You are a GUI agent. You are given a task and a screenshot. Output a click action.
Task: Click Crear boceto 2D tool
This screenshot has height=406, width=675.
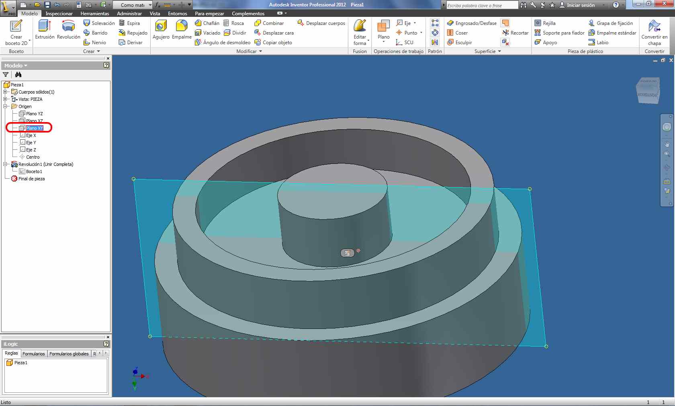pyautogui.click(x=16, y=32)
